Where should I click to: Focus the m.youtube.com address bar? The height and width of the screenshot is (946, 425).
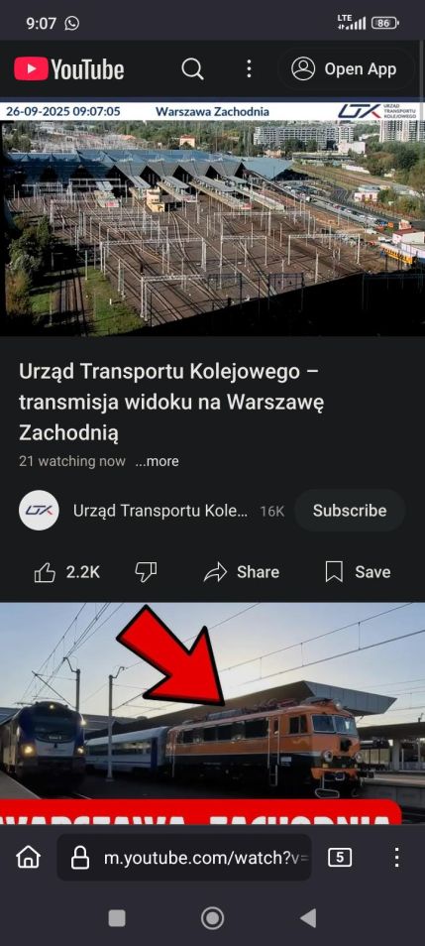coord(184,858)
